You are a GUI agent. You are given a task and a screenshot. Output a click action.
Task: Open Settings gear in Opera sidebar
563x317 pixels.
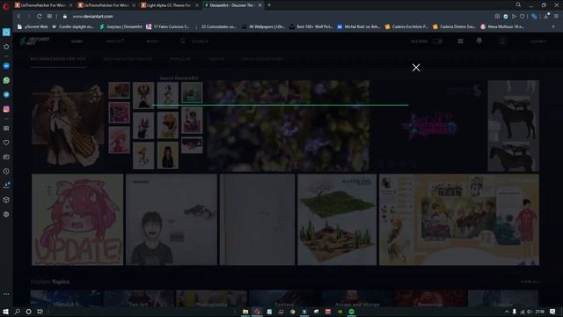[6, 214]
